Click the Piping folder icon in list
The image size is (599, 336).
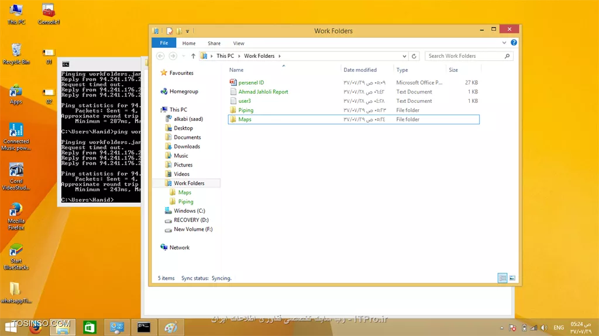click(x=233, y=110)
